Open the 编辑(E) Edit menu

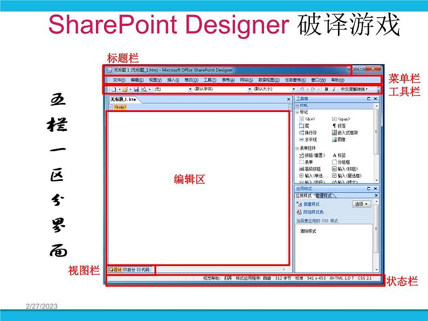(137, 80)
